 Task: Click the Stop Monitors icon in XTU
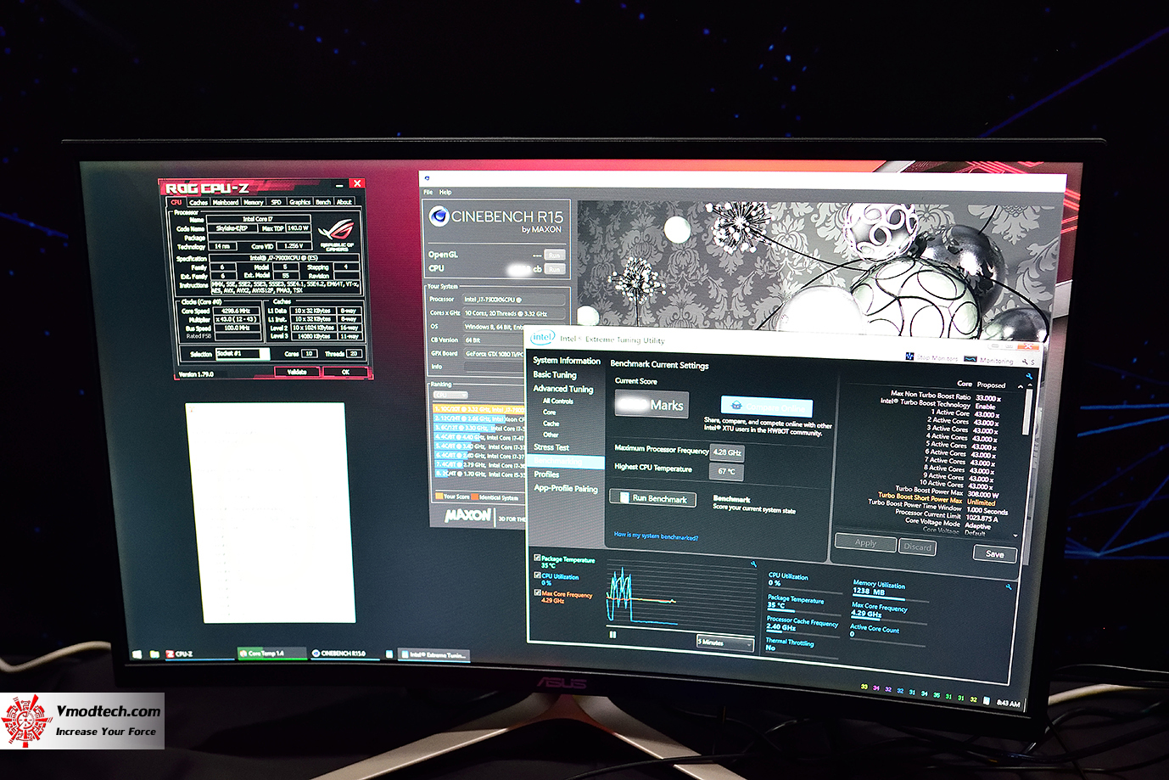coord(910,357)
